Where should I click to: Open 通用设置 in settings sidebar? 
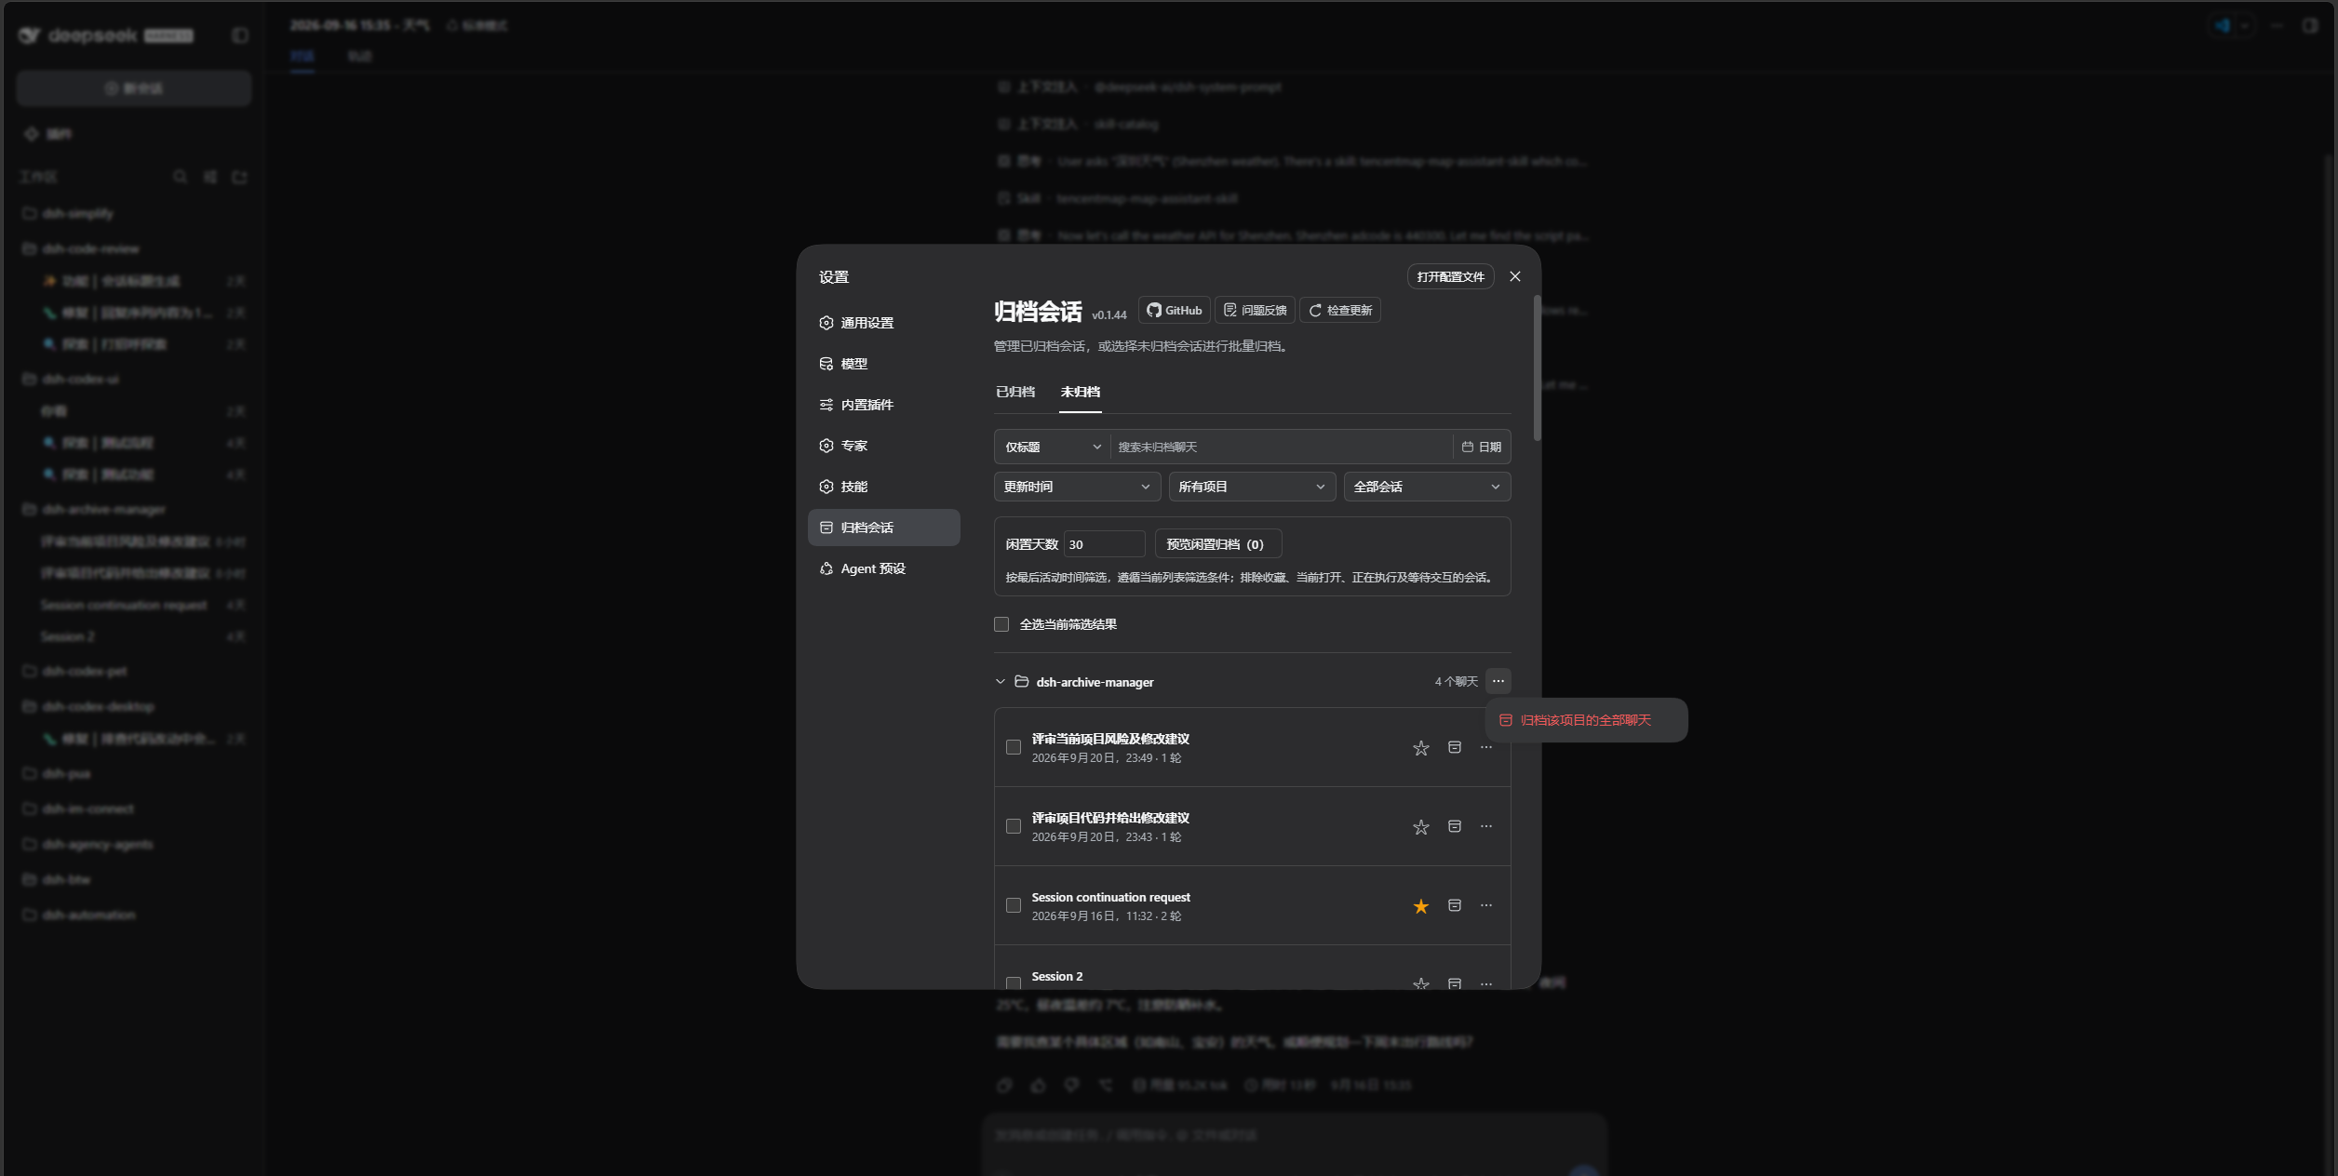pyautogui.click(x=883, y=323)
